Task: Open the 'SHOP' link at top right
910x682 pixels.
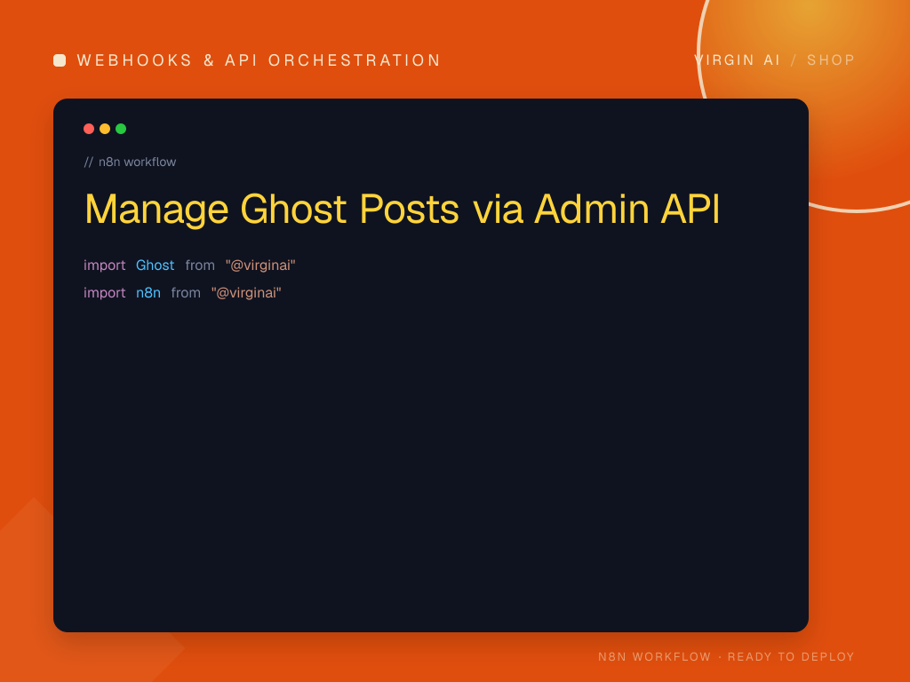Action: point(831,60)
